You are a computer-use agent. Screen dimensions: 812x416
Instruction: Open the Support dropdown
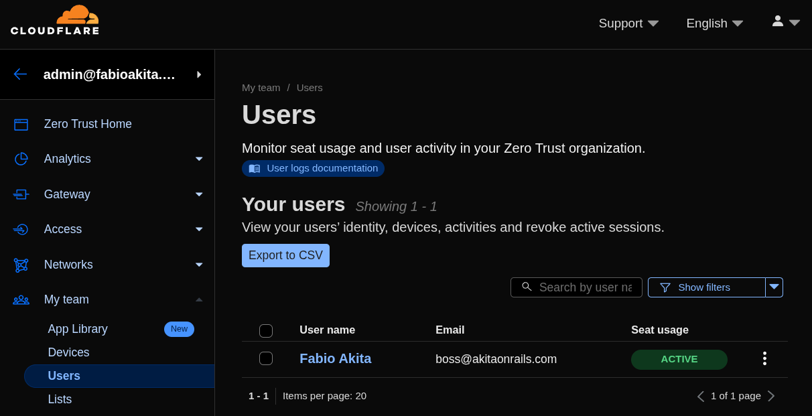tap(628, 23)
